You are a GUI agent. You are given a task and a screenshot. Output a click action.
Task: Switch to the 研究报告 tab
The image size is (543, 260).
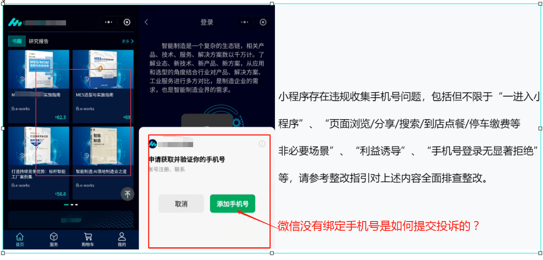[39, 41]
